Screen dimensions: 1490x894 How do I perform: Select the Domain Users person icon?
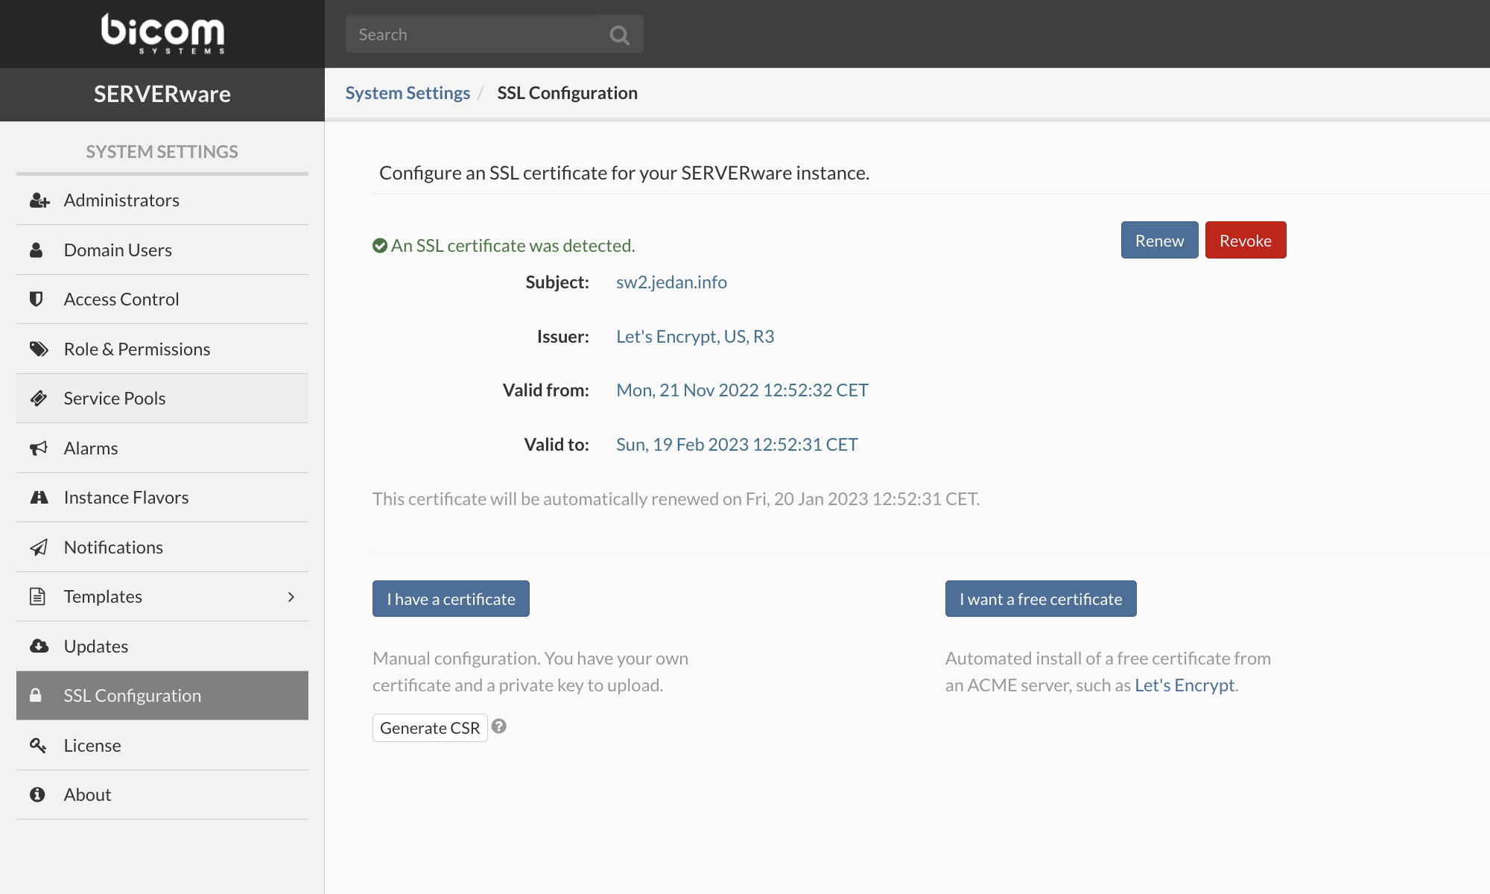38,250
